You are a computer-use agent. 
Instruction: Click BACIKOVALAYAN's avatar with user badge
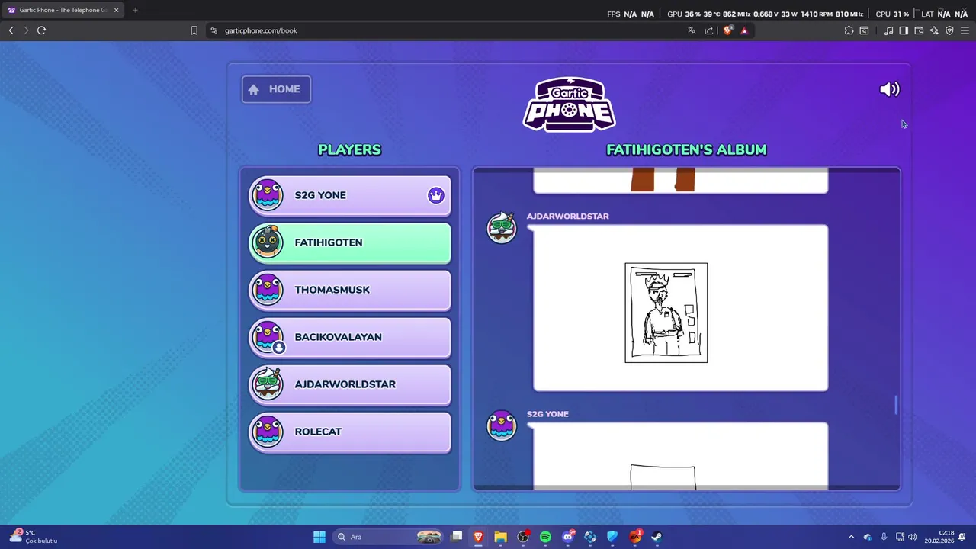point(268,337)
